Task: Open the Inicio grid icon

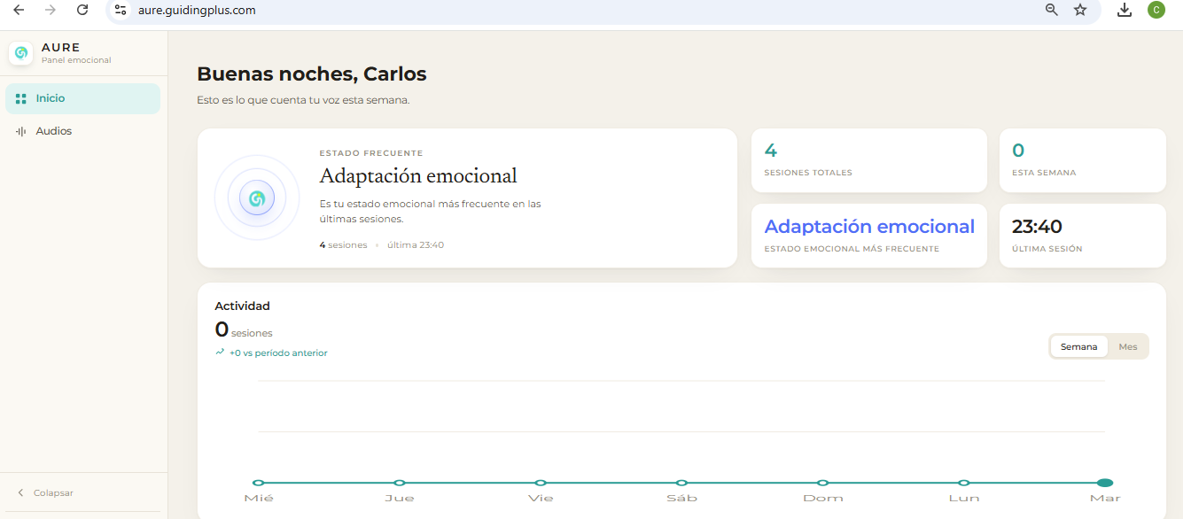Action: (21, 99)
